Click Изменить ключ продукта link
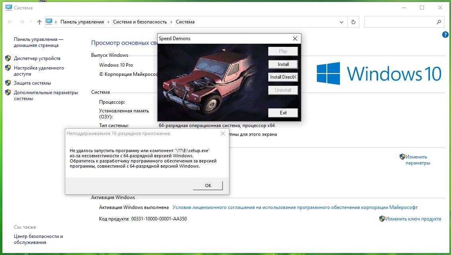 [x=413, y=219]
